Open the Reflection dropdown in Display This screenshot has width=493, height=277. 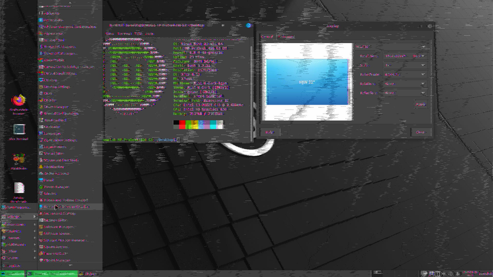click(x=405, y=93)
